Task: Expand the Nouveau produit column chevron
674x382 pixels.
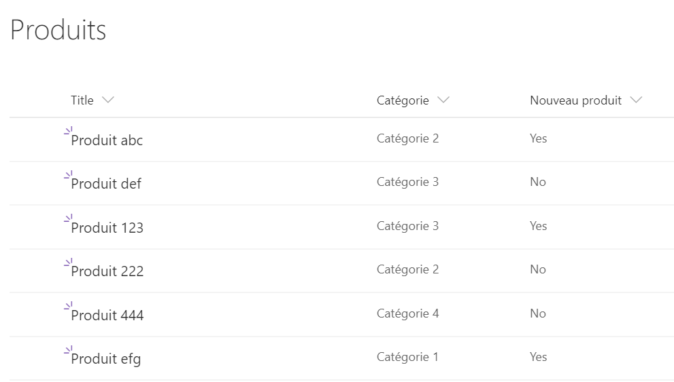Action: point(636,100)
